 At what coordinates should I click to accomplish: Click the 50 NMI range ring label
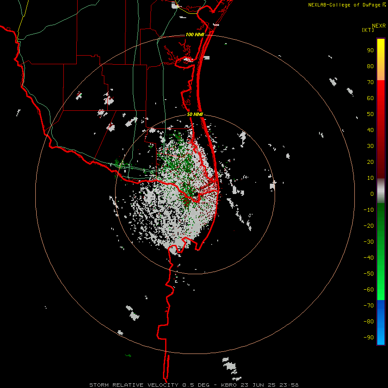(x=195, y=114)
